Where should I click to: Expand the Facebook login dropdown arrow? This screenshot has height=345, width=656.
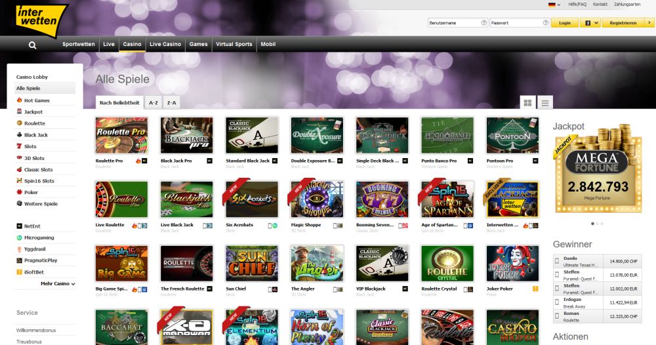point(596,23)
